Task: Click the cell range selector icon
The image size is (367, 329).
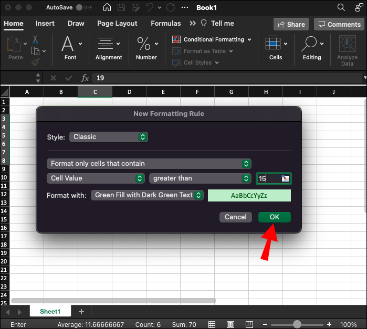Action: click(x=285, y=178)
